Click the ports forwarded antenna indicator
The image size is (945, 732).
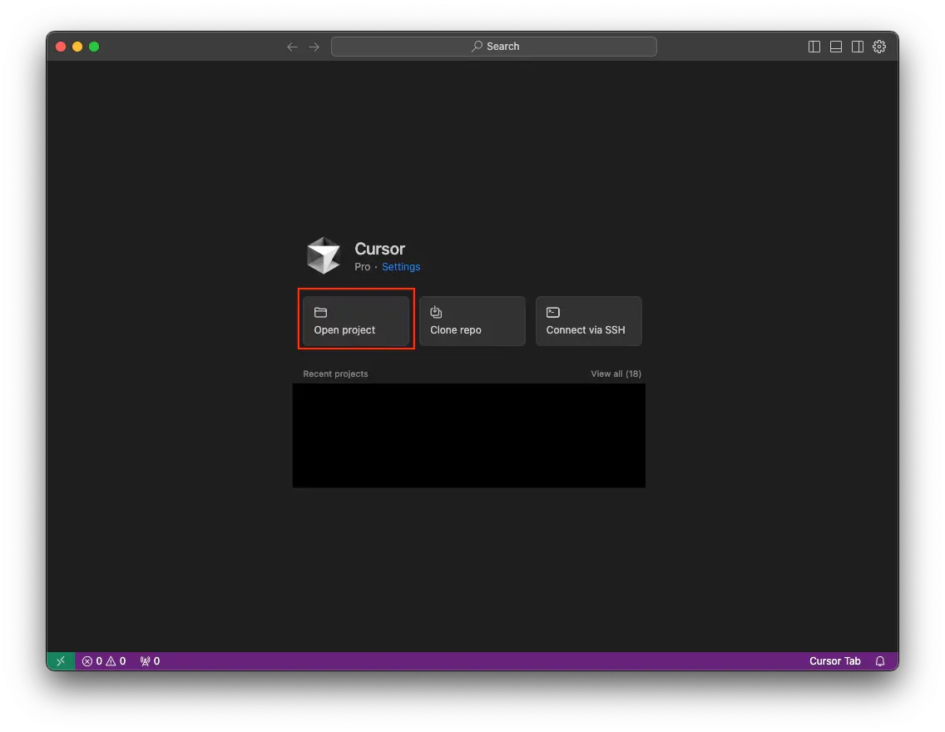coord(150,661)
